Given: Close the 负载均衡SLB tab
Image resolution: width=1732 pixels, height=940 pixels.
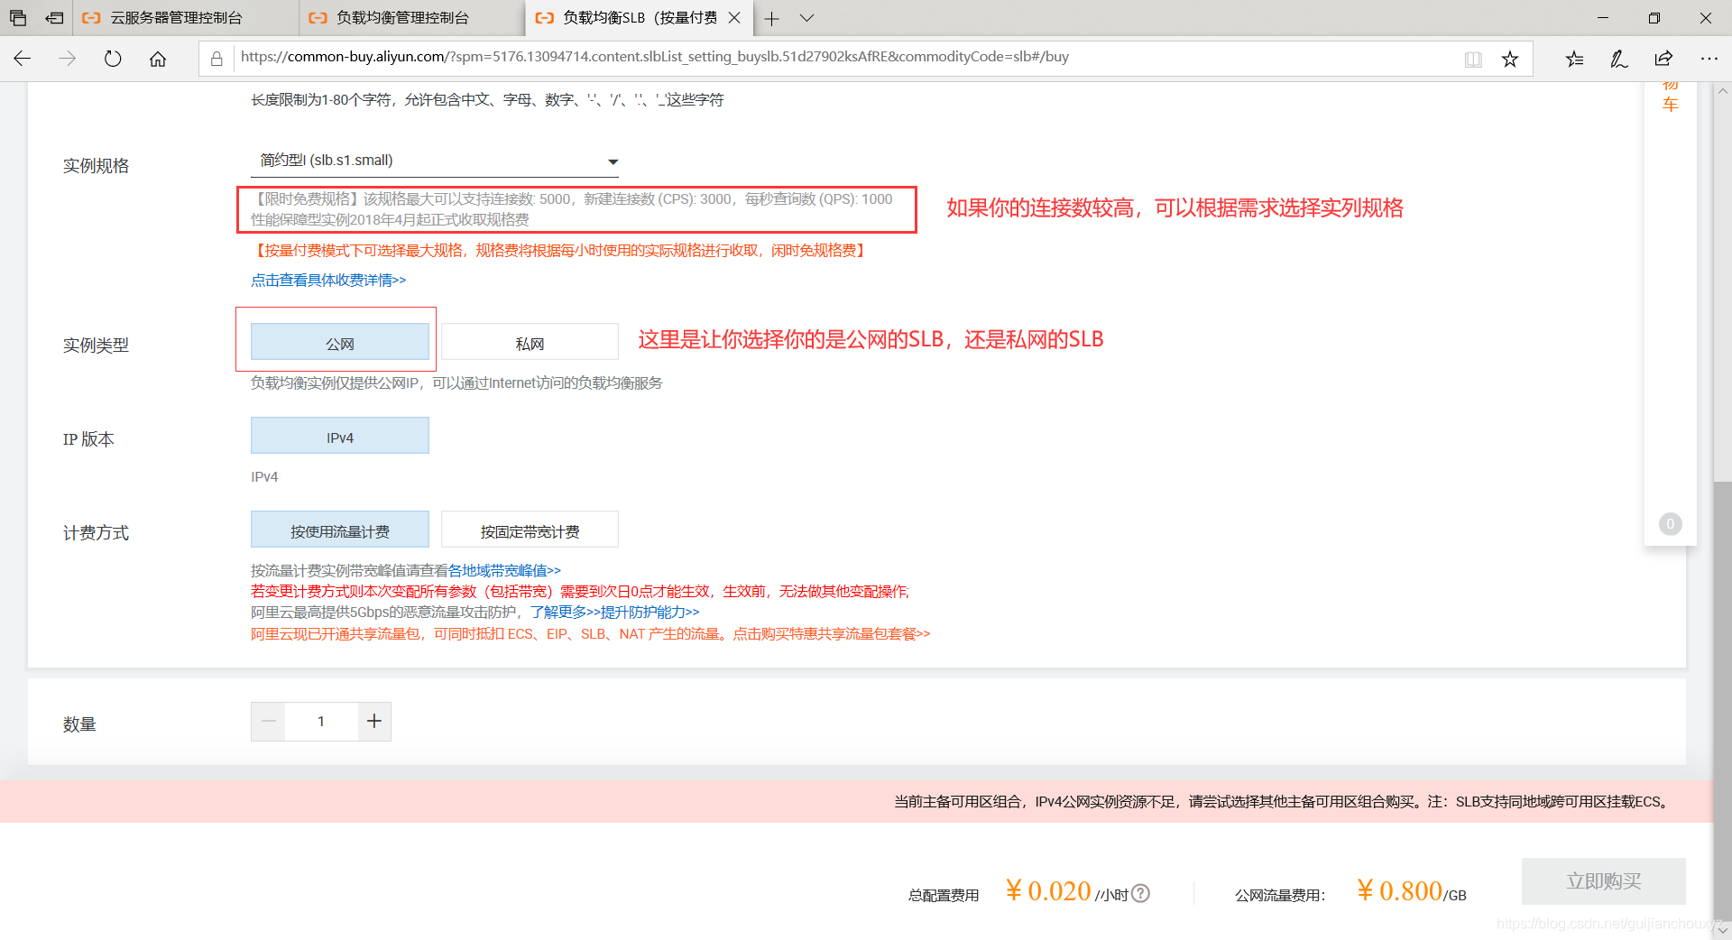Looking at the screenshot, I should 734,18.
